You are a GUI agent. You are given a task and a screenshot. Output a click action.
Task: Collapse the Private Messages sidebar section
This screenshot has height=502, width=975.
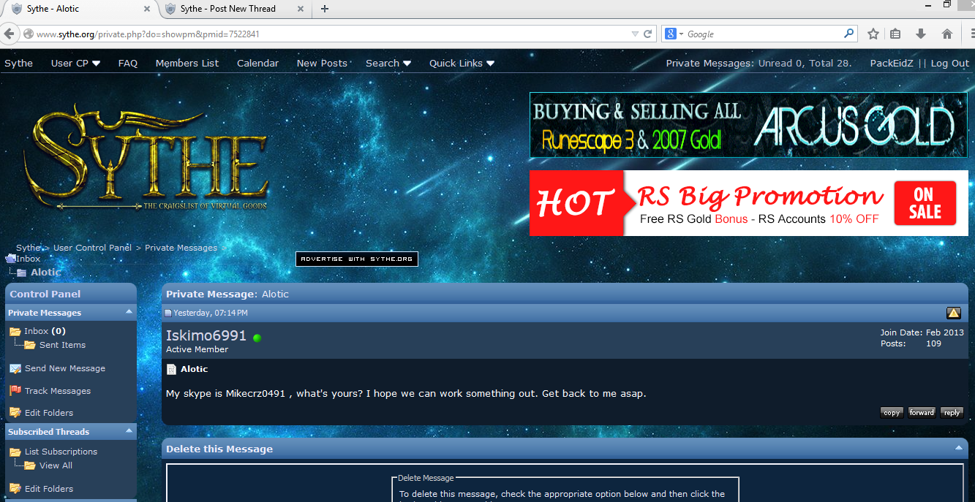pos(129,311)
